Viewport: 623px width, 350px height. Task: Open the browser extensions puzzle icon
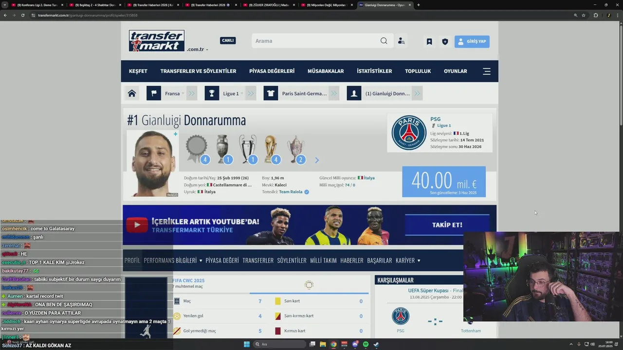596,15
